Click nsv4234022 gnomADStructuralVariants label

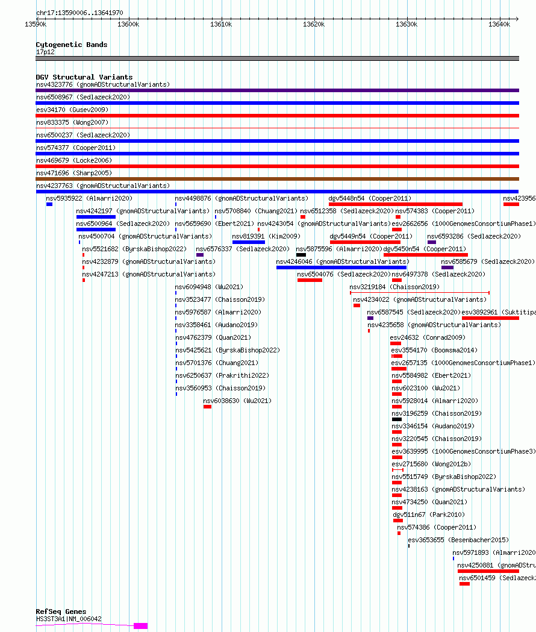pos(420,300)
